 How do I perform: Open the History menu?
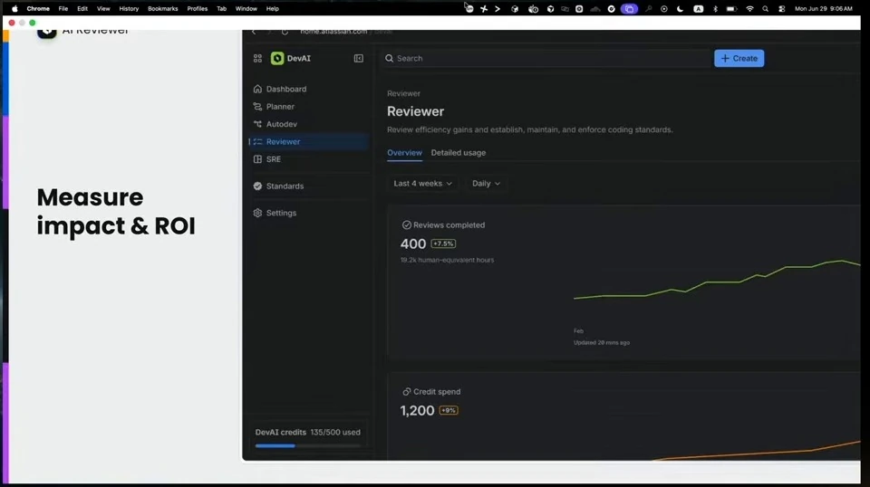click(129, 9)
